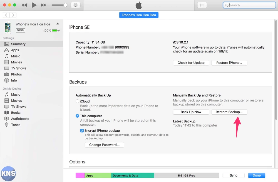Click into the Search field
The width and height of the screenshot is (278, 182).
click(249, 5)
